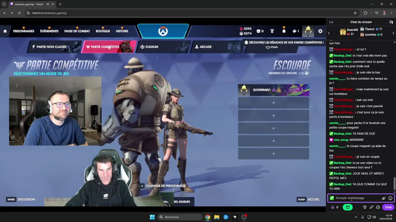View the Overwatch coins stack balance
This screenshot has width=396, height=222.
click(260, 31)
